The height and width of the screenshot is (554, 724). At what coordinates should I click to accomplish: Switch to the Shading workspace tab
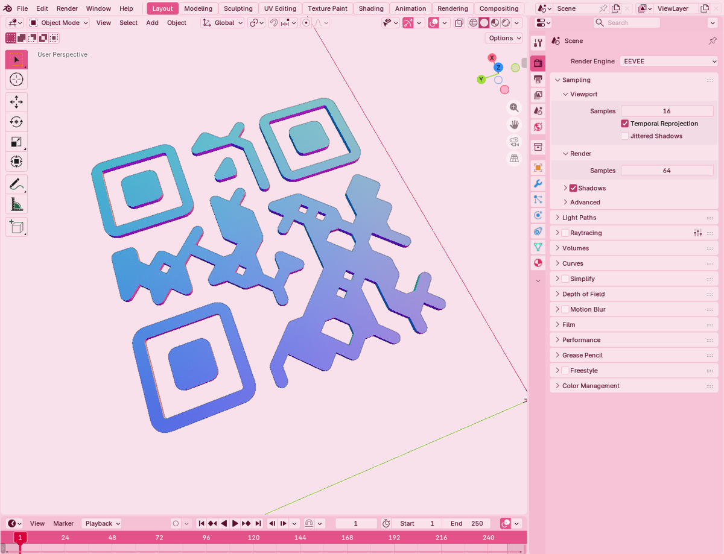click(x=371, y=8)
